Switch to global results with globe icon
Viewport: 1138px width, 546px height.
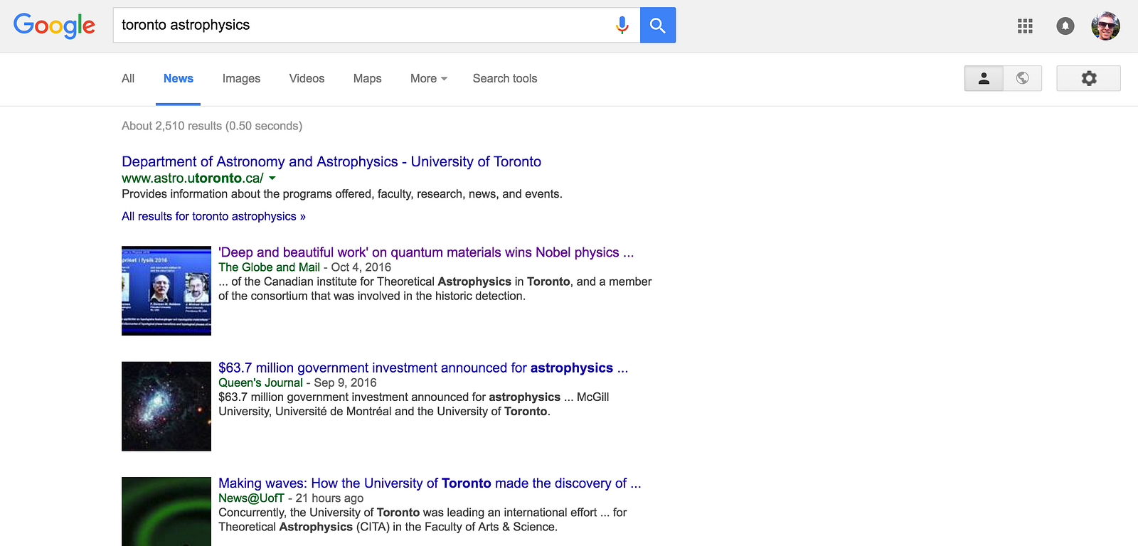click(x=1023, y=78)
